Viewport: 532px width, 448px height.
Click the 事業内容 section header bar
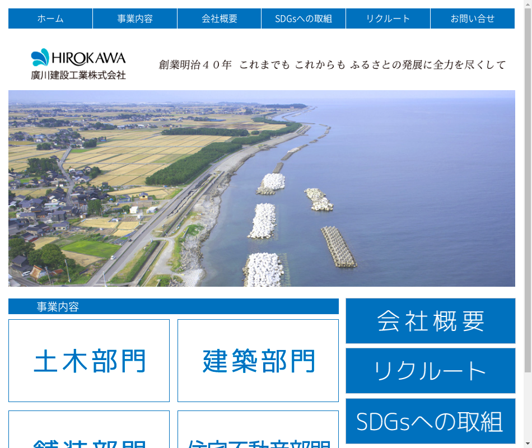click(174, 306)
